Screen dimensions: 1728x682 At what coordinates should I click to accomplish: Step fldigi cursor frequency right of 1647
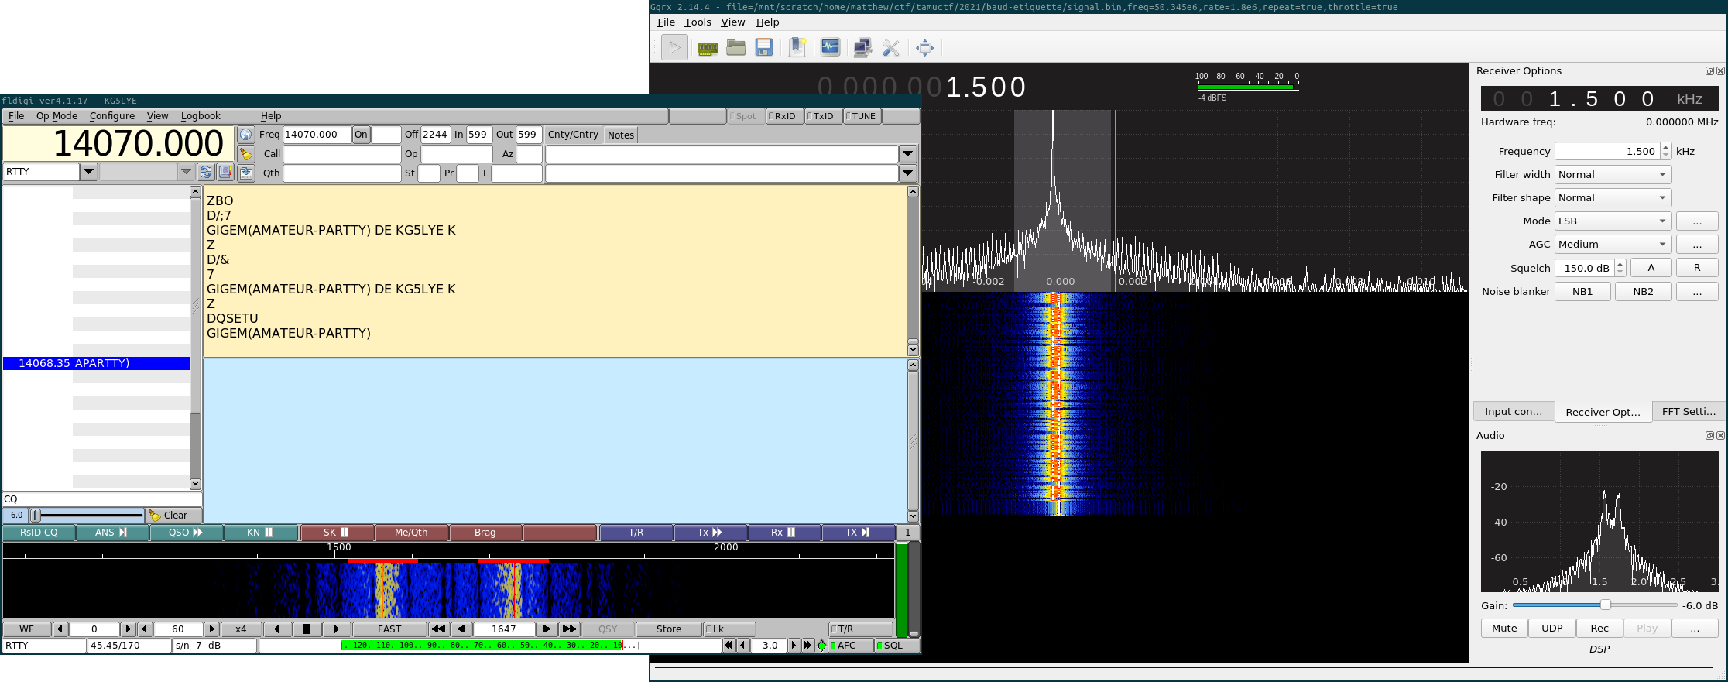[547, 629]
